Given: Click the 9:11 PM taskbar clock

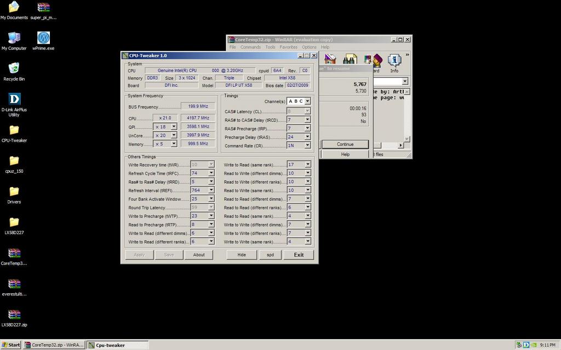Looking at the screenshot, I should [x=547, y=345].
